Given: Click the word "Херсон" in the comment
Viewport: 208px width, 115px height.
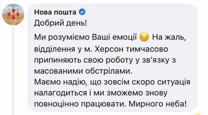Looking at the screenshot, I should (112, 49).
